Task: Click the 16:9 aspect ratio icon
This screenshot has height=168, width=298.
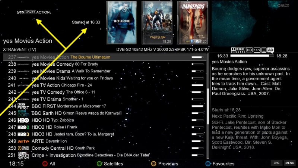Action: [257, 50]
